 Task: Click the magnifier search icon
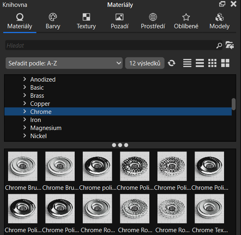[219, 46]
